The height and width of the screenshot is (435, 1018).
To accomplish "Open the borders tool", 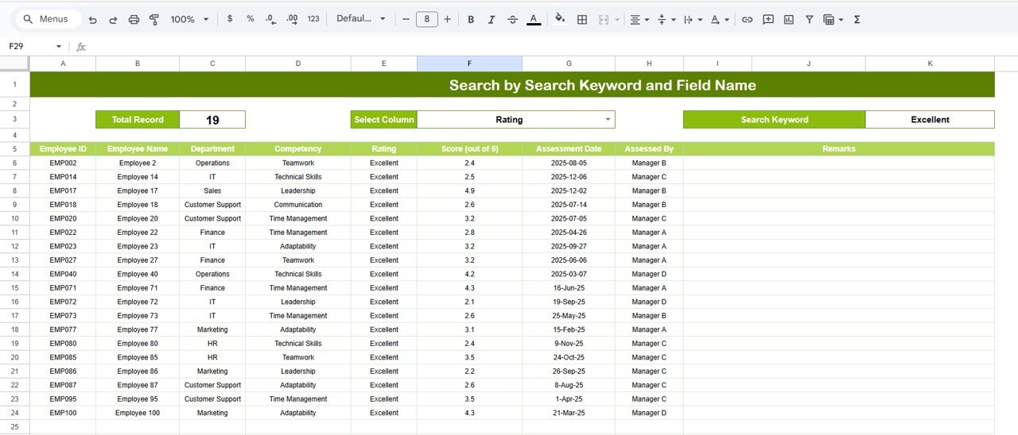I will (582, 19).
